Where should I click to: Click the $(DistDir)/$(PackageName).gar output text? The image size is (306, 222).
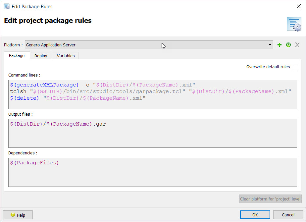[58, 124]
